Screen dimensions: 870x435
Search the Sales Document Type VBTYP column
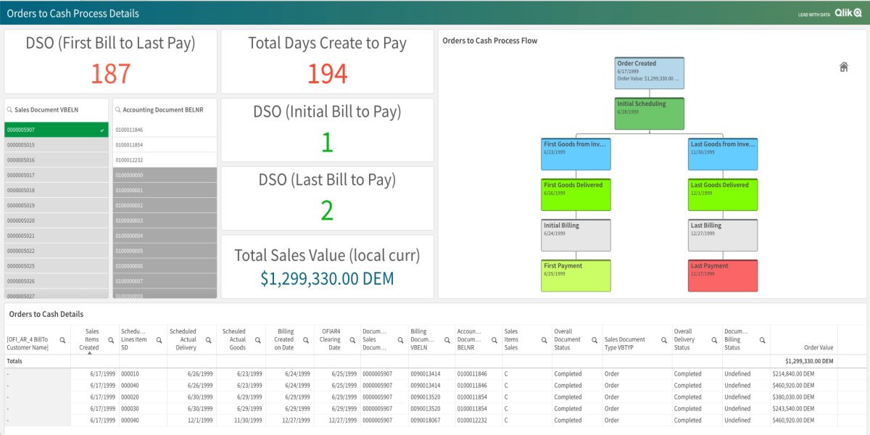click(664, 339)
